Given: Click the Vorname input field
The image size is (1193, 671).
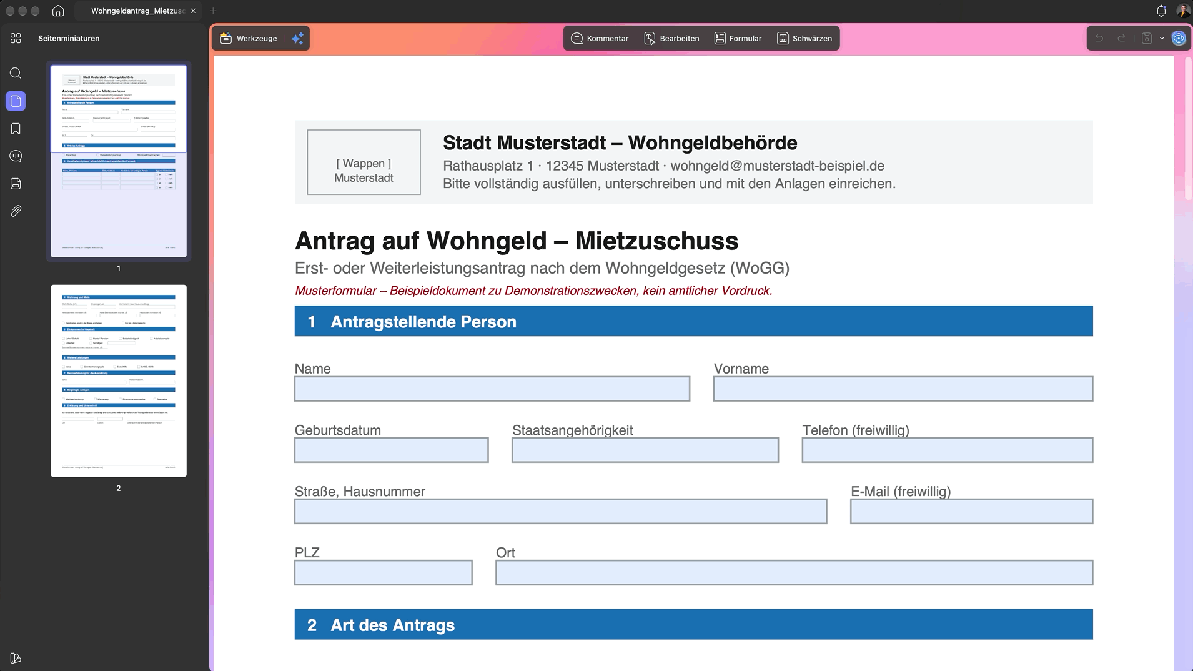Looking at the screenshot, I should pyautogui.click(x=903, y=389).
